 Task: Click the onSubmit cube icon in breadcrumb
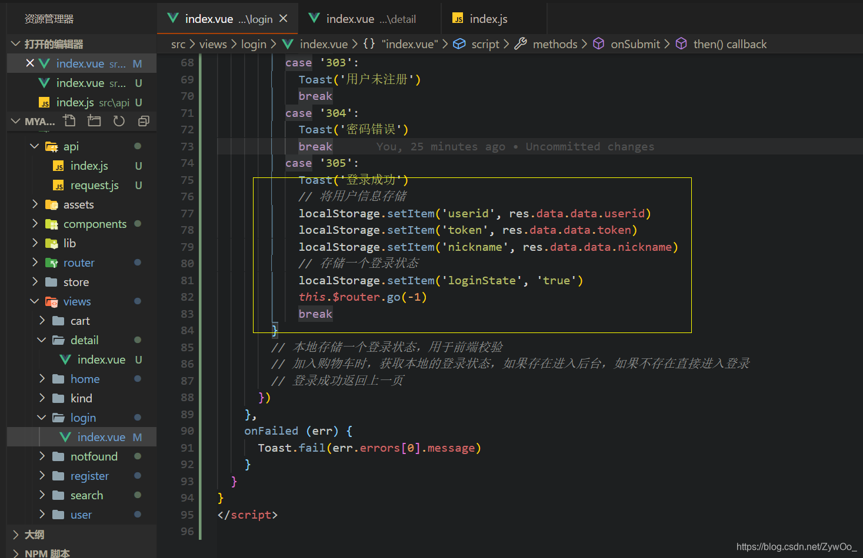[598, 44]
